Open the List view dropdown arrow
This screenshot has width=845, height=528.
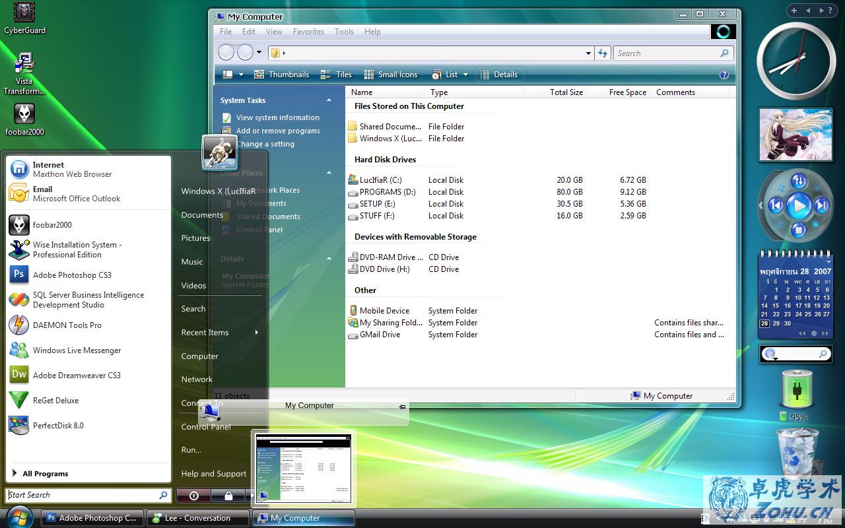point(465,75)
